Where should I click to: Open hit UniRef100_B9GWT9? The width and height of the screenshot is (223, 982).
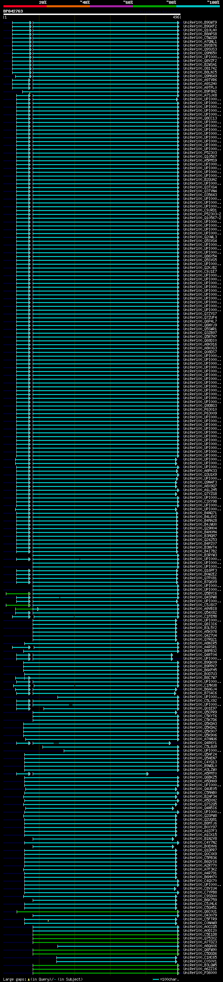click(x=200, y=23)
